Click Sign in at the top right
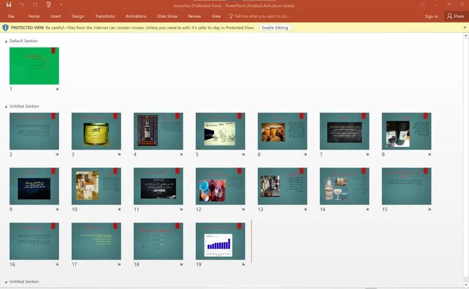Screen dimensions: 469x289 (431, 16)
